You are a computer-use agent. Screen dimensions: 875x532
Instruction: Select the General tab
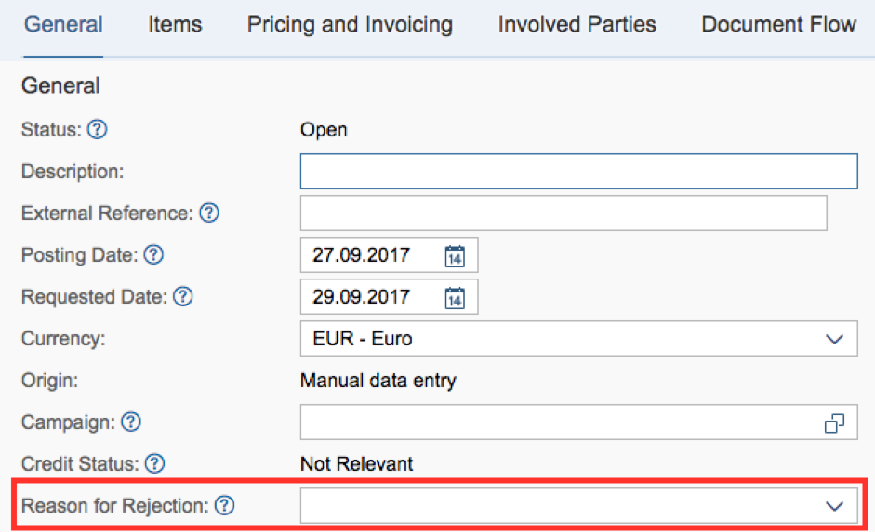pyautogui.click(x=63, y=25)
